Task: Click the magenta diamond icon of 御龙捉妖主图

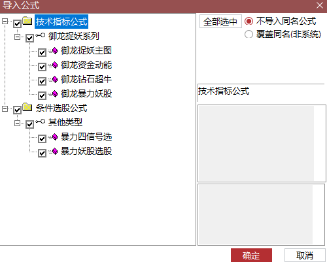Action: coord(55,51)
